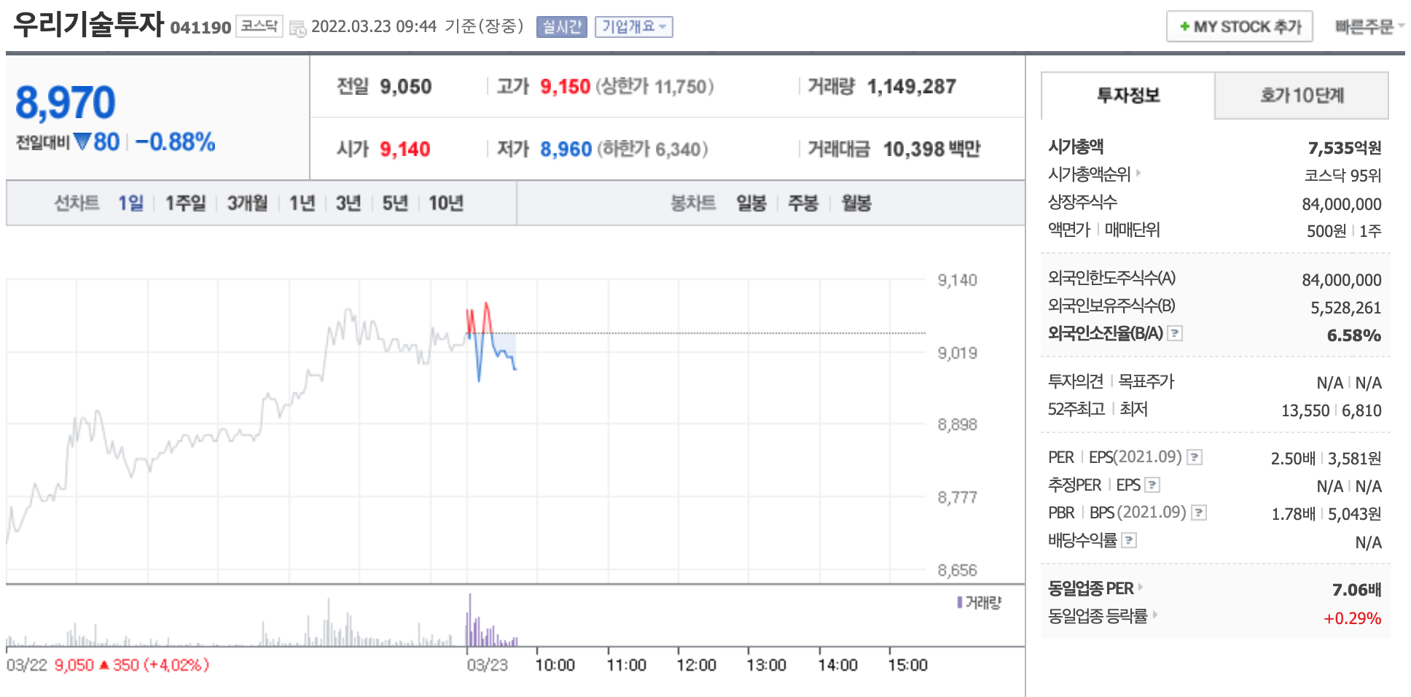Display the 10년 line chart
This screenshot has width=1411, height=697.
coord(446,203)
